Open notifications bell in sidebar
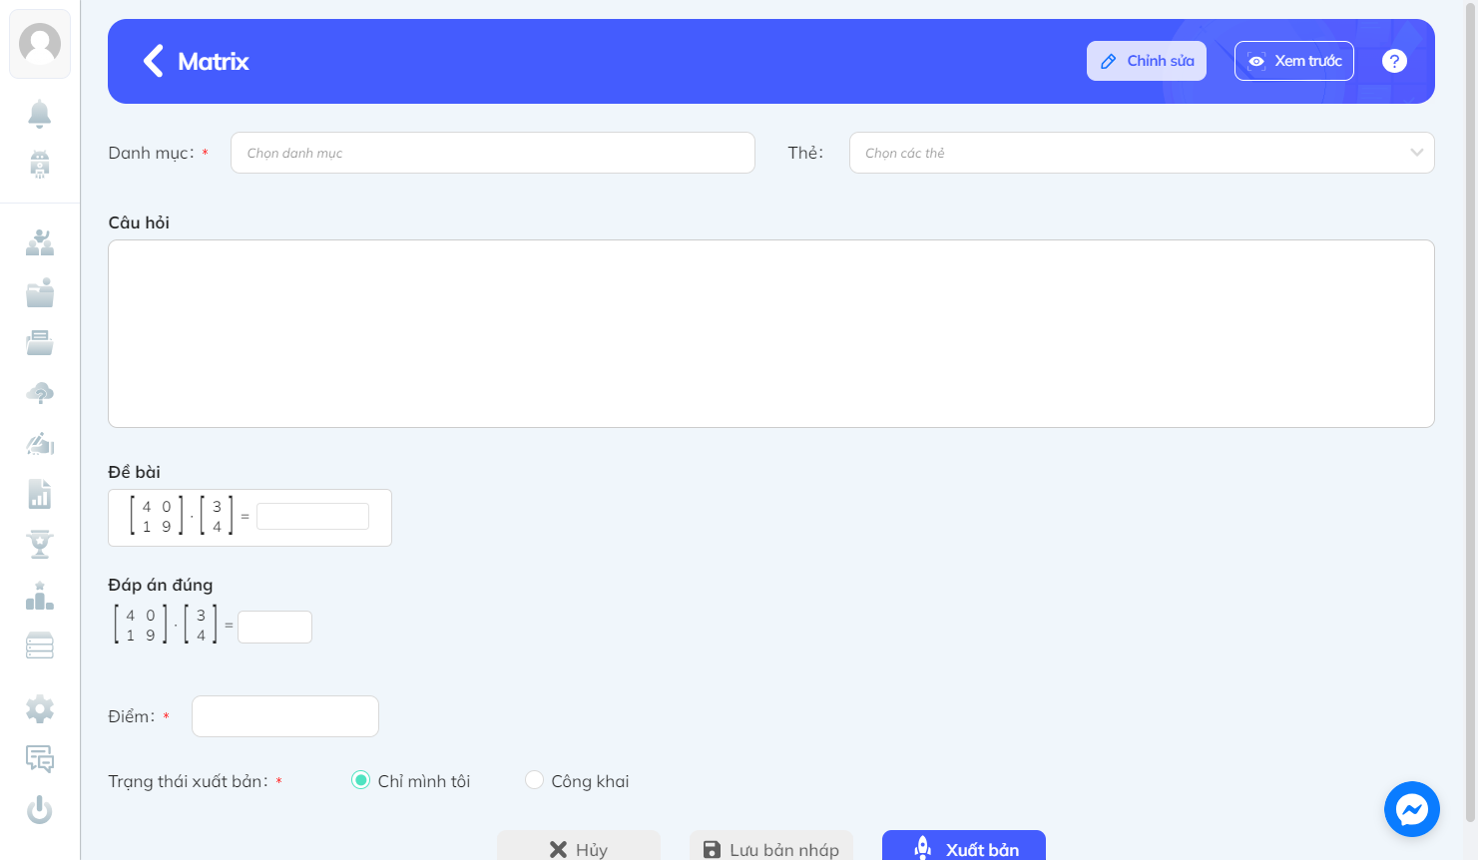Viewport: 1478px width, 860px height. coord(40,114)
